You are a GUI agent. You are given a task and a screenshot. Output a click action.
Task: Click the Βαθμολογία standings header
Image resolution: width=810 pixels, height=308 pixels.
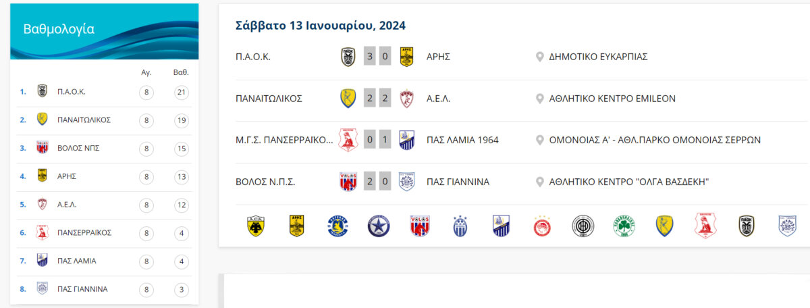(x=59, y=29)
